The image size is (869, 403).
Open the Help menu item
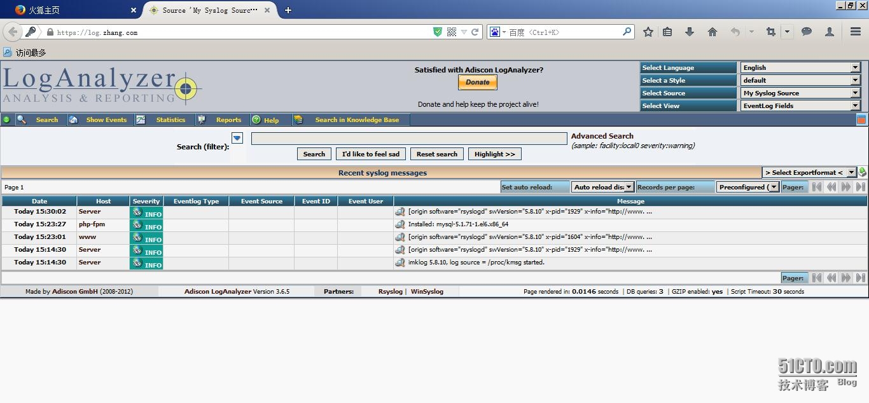[x=271, y=120]
